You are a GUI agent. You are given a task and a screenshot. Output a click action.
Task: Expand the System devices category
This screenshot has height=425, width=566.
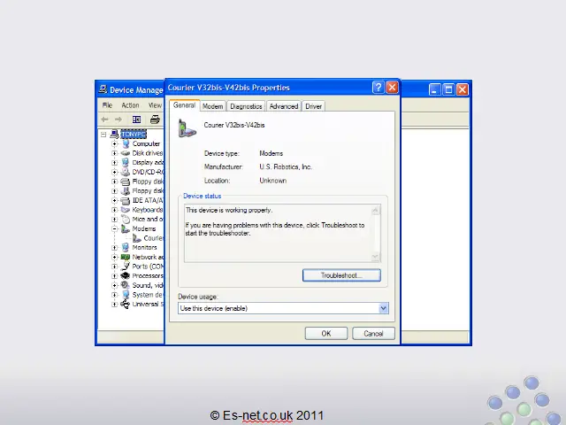tap(114, 295)
